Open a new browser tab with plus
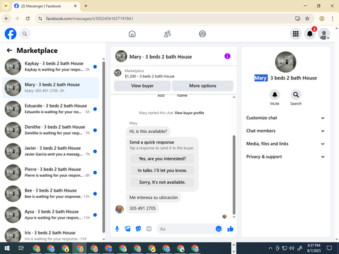 pos(86,6)
